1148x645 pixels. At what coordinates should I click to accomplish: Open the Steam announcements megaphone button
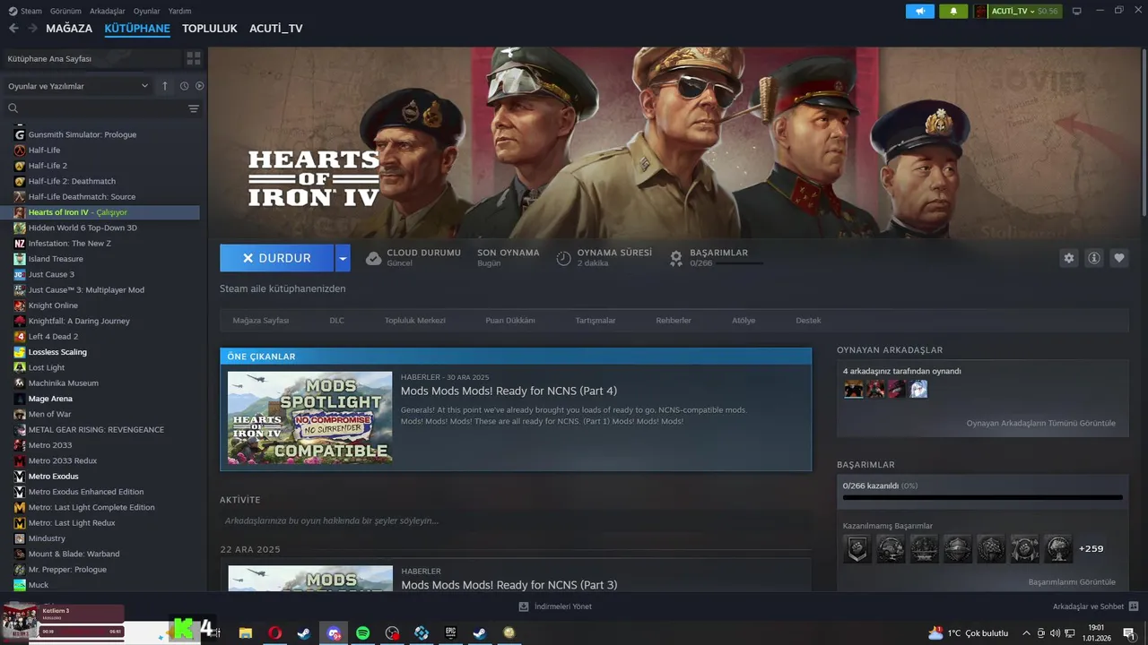click(920, 11)
